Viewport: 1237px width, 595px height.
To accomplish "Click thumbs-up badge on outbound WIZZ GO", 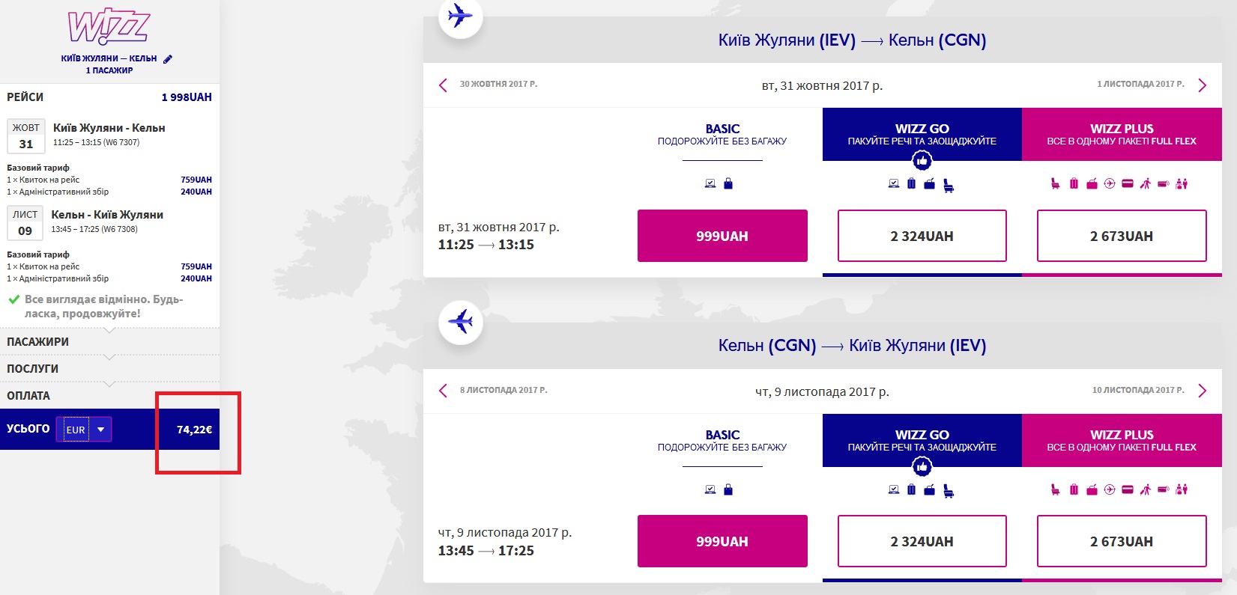I will [922, 160].
